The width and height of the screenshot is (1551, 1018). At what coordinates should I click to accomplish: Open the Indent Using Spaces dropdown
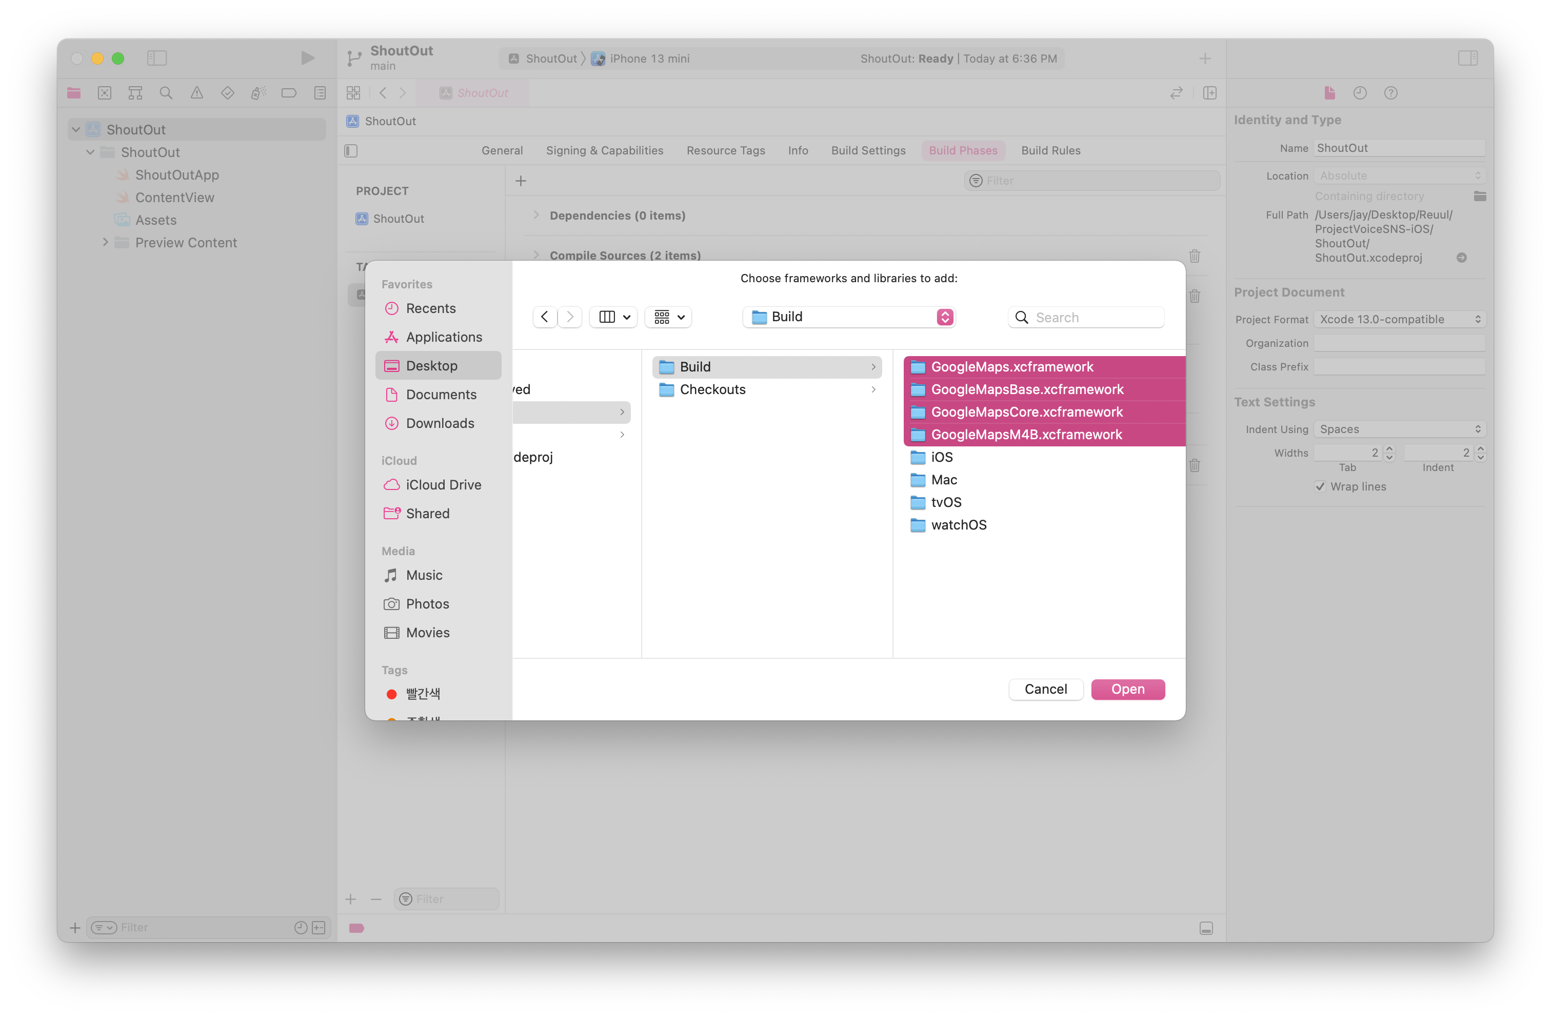[x=1399, y=429]
